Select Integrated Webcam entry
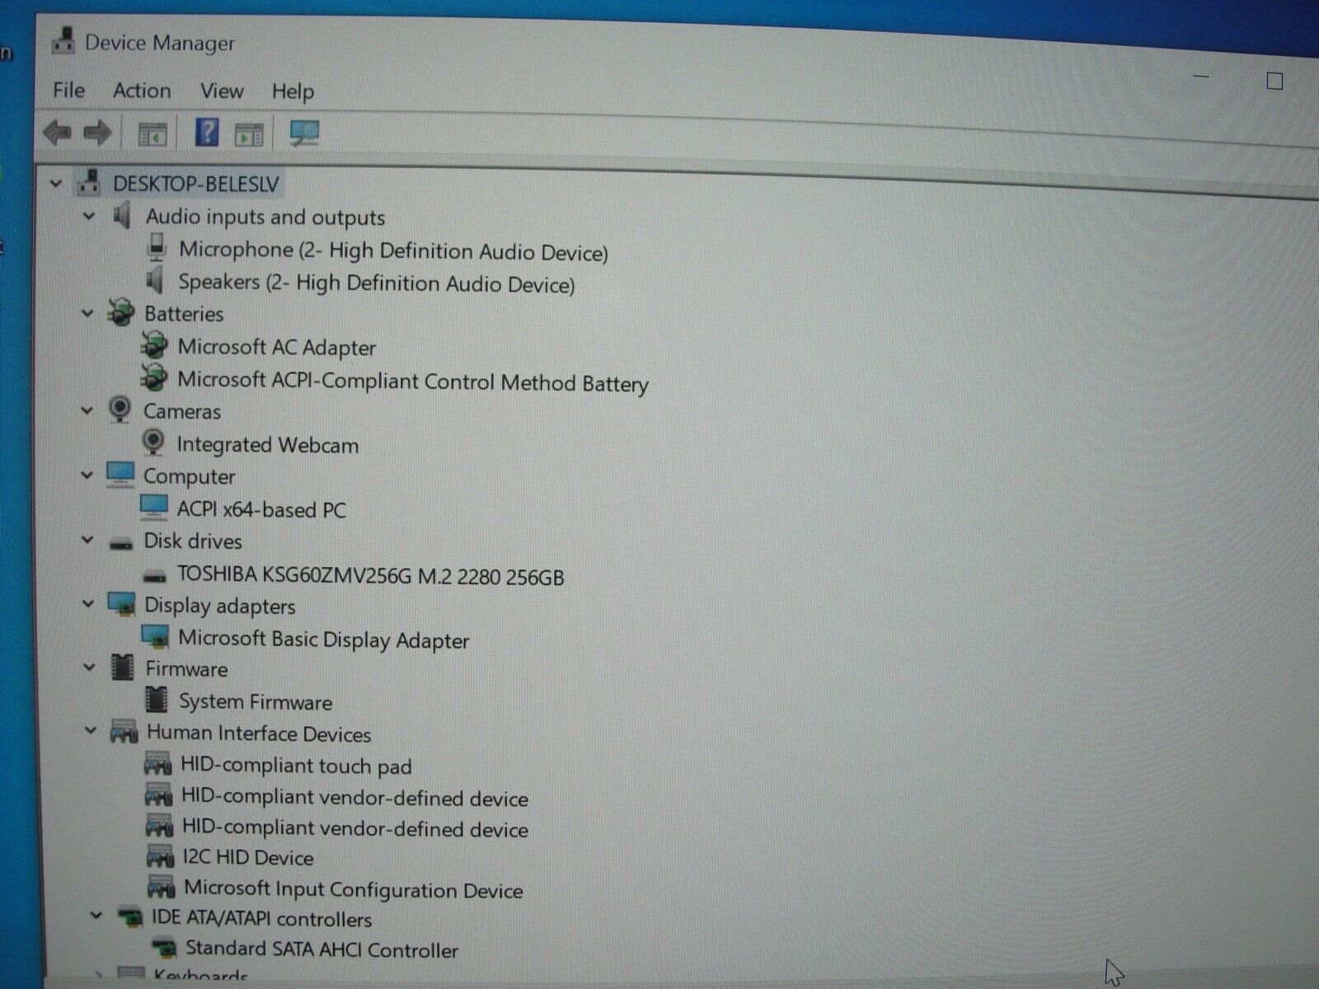The height and width of the screenshot is (989, 1319). coord(267,445)
